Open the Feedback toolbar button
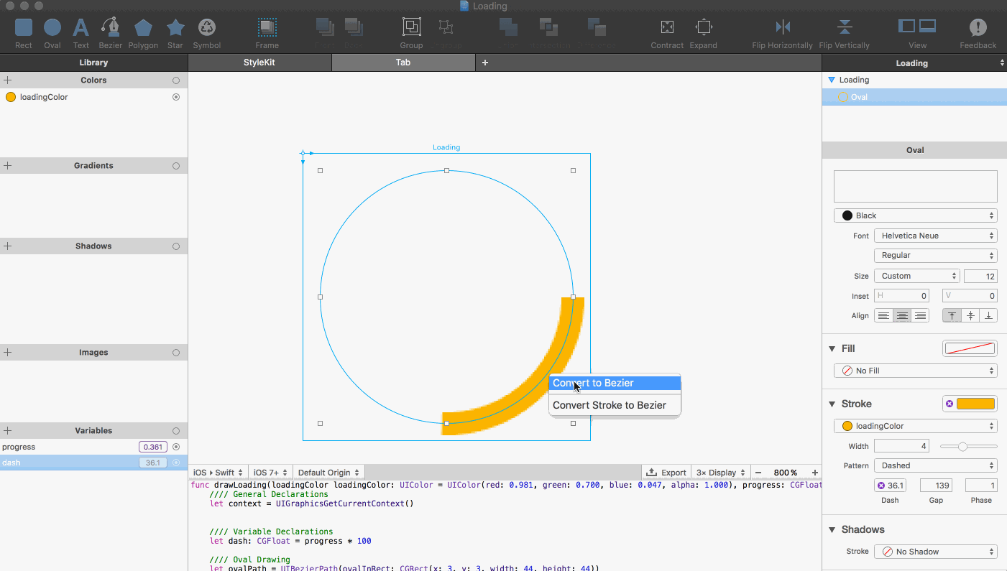This screenshot has width=1007, height=571. point(978,28)
